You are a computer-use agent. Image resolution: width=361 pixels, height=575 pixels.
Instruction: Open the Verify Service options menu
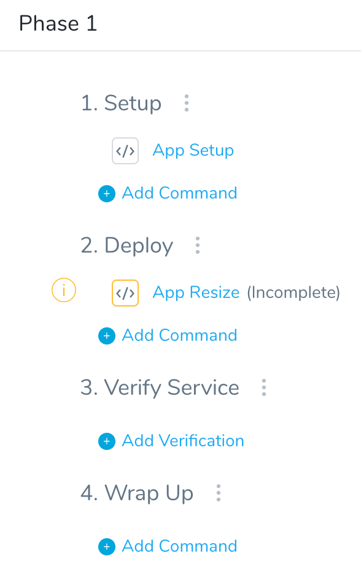(x=263, y=387)
